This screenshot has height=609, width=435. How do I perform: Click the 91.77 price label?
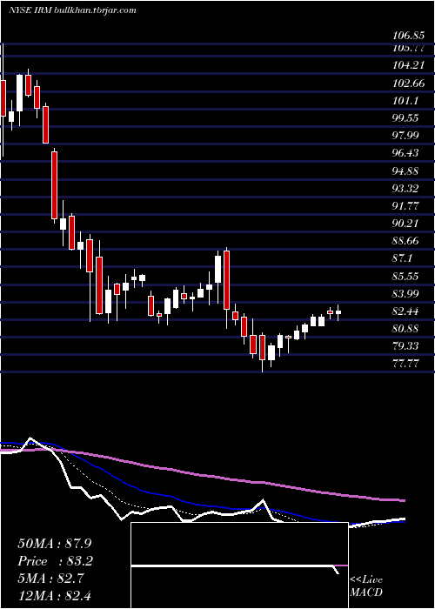tap(406, 206)
